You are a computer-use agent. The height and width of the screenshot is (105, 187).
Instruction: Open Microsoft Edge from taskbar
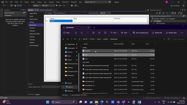pos(102,102)
